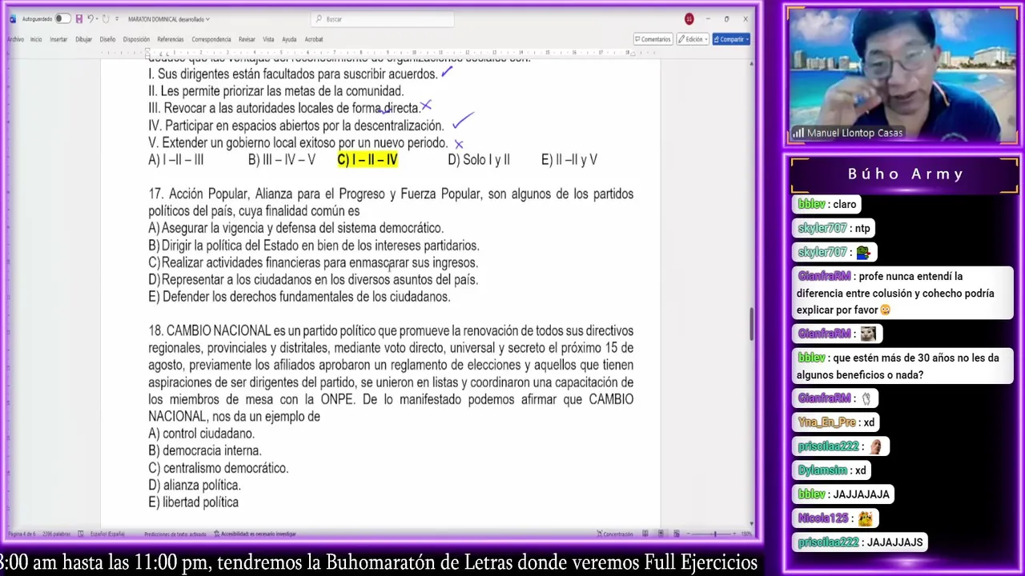Click GianfraRM's message about colusión y cohecho
1025x576 pixels.
(902, 293)
